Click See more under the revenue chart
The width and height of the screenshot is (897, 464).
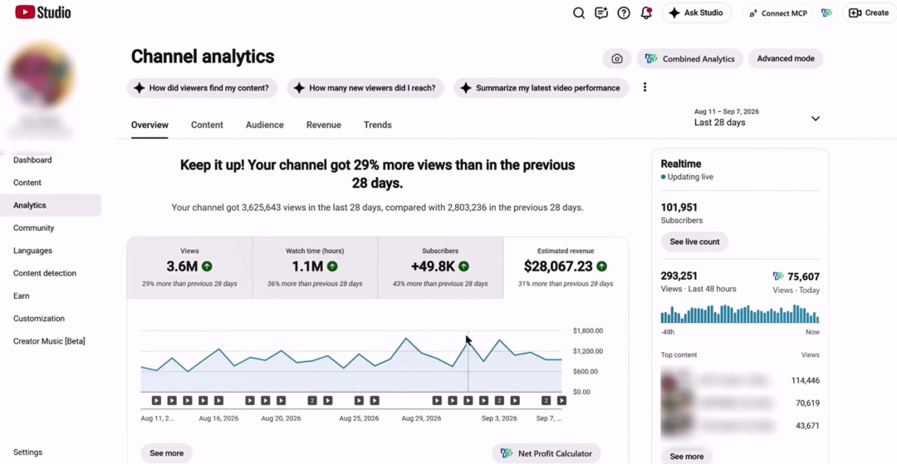(166, 453)
